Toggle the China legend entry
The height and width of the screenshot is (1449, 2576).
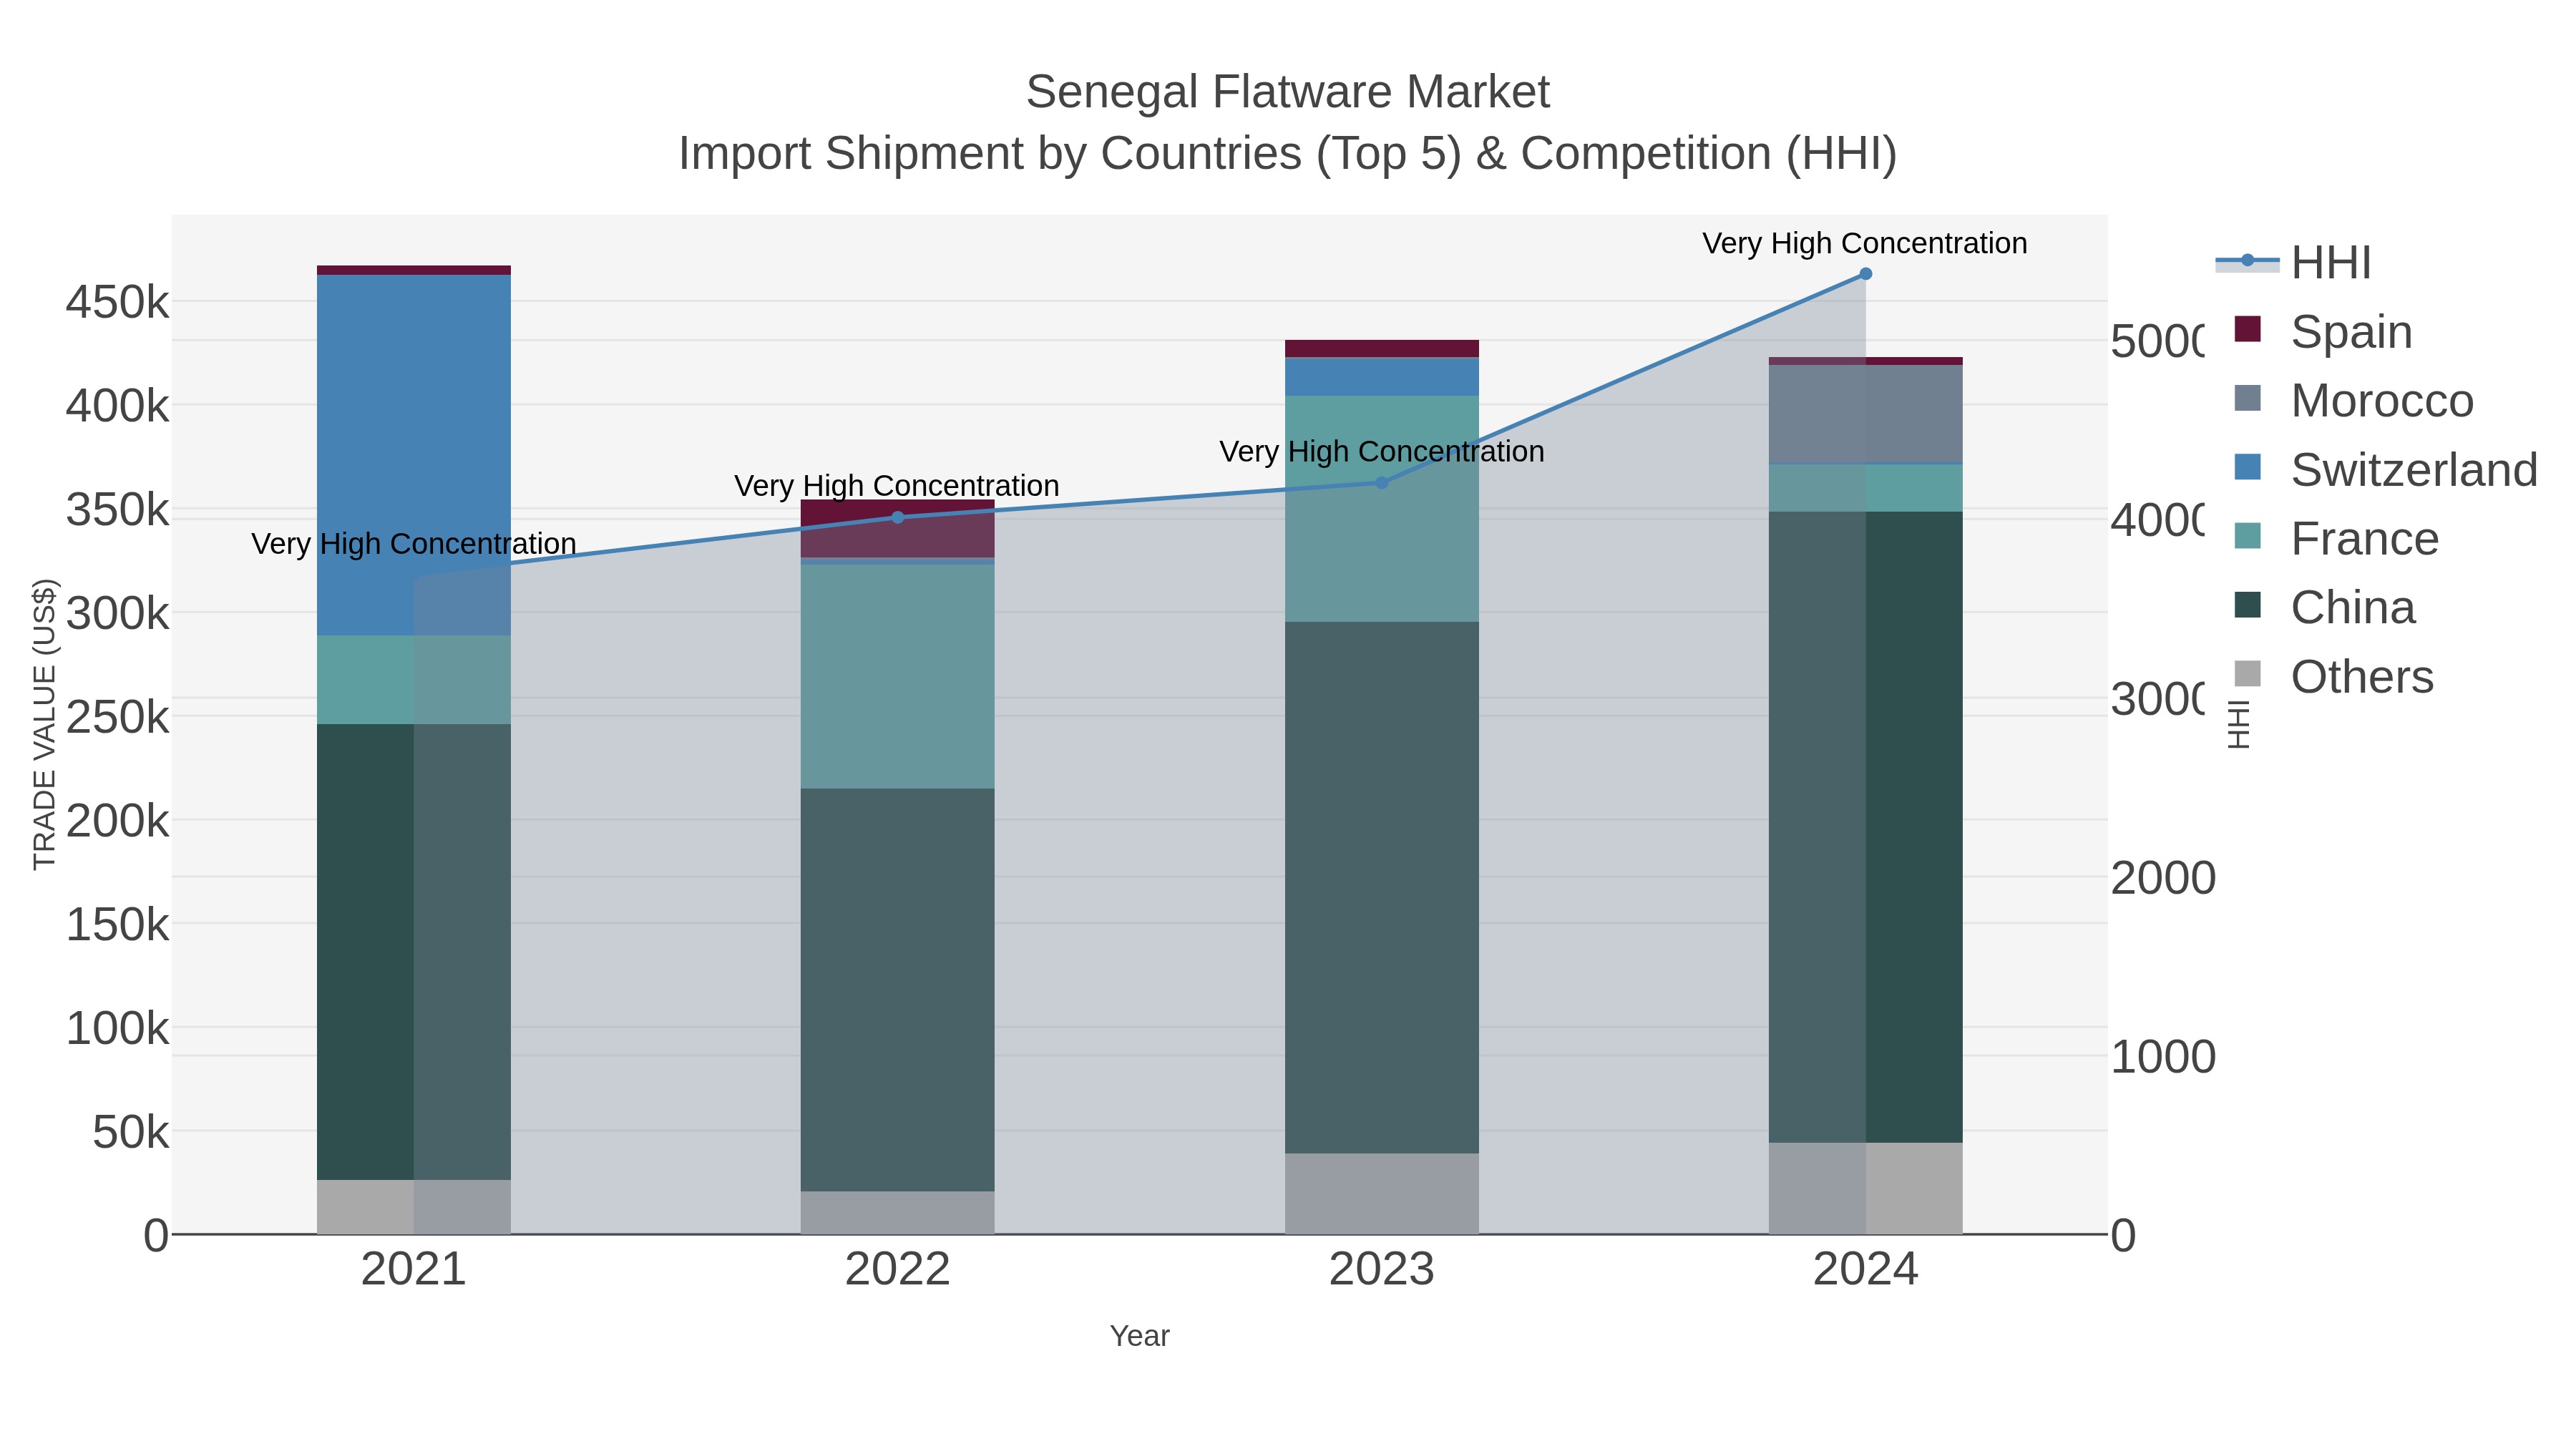(2325, 607)
